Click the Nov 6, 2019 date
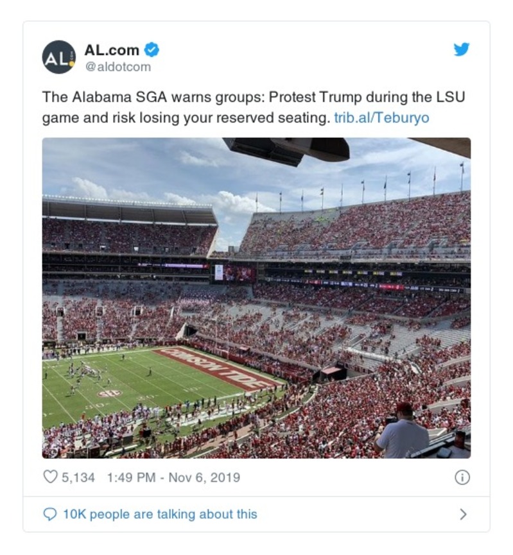This screenshot has width=513, height=555. [204, 477]
